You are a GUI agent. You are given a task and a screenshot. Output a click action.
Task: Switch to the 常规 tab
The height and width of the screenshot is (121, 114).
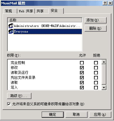(10, 11)
